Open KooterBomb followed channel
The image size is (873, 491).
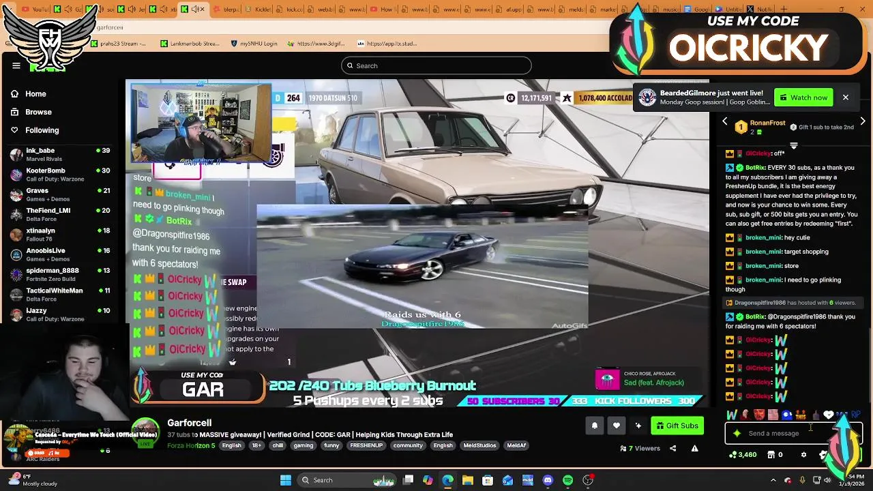click(x=60, y=175)
